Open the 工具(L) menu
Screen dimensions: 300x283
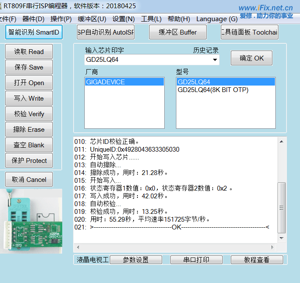pyautogui.click(x=151, y=19)
